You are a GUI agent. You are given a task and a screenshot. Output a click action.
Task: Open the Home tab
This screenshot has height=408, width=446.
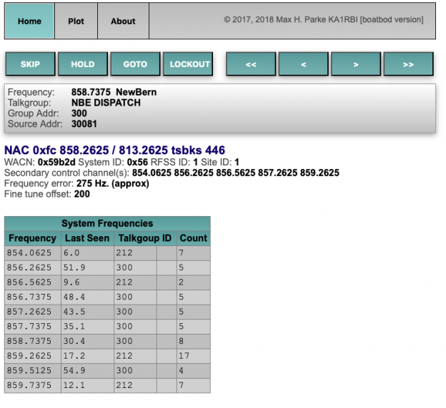click(x=29, y=21)
